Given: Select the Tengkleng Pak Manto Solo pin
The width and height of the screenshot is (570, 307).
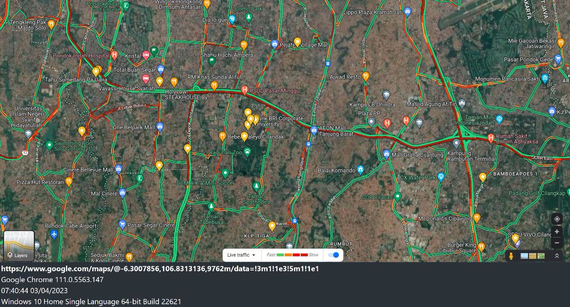Looking at the screenshot, I should (51, 23).
